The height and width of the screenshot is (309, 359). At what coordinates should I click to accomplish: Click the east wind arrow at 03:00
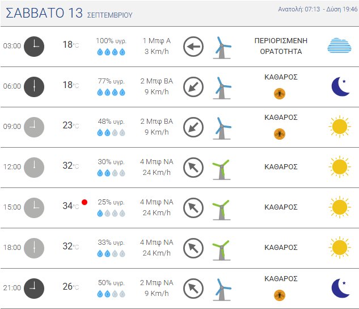(x=193, y=47)
